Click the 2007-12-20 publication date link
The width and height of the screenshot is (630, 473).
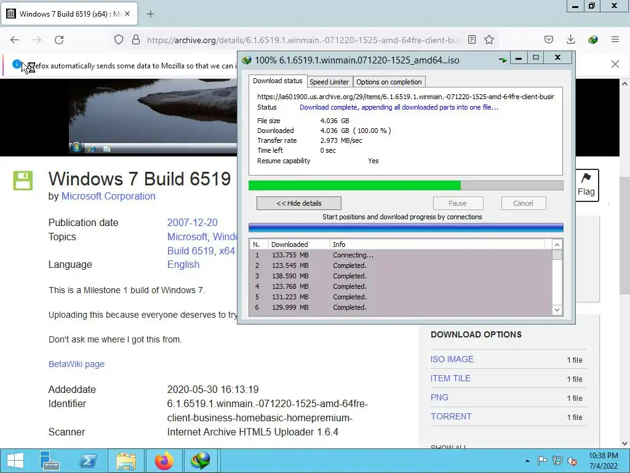pyautogui.click(x=192, y=222)
